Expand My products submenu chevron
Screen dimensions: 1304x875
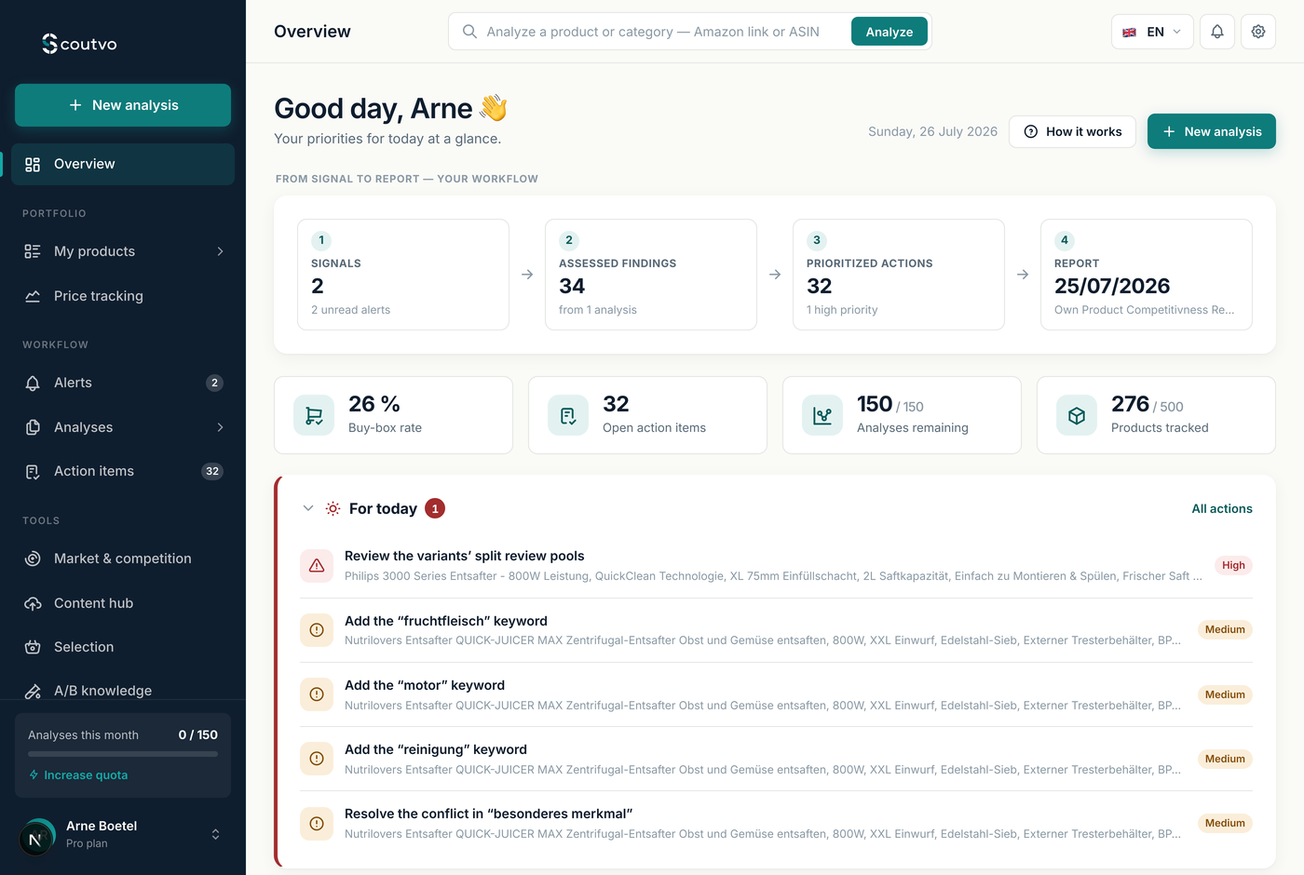pos(220,251)
